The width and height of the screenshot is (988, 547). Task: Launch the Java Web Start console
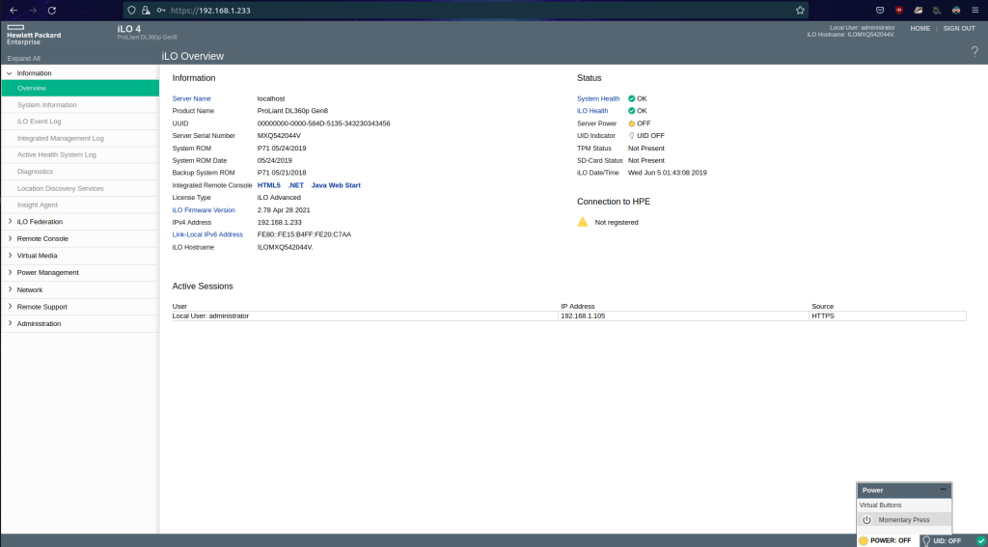click(x=336, y=185)
